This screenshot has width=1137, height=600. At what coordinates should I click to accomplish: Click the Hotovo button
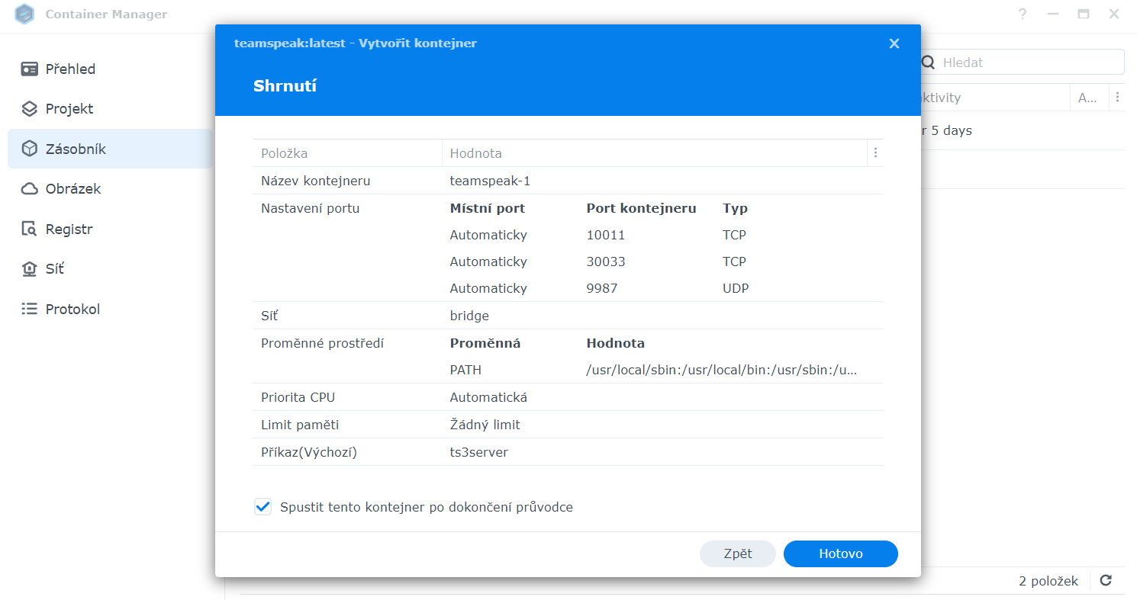pos(840,553)
